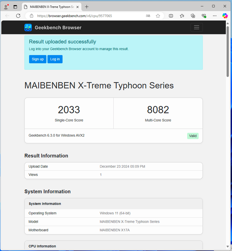This screenshot has height=251, width=232.
Task: Click the Log in button
Action: 55,59
